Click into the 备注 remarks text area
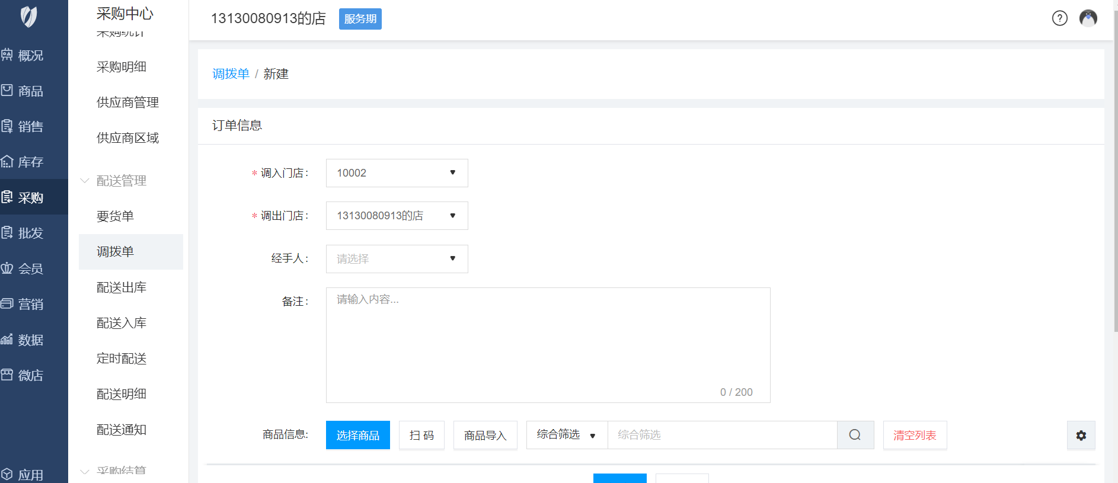The height and width of the screenshot is (483, 1118). (548, 345)
